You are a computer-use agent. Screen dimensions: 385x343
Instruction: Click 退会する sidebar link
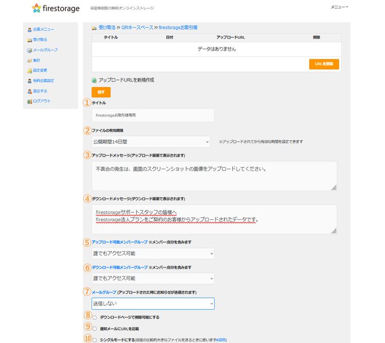click(40, 91)
